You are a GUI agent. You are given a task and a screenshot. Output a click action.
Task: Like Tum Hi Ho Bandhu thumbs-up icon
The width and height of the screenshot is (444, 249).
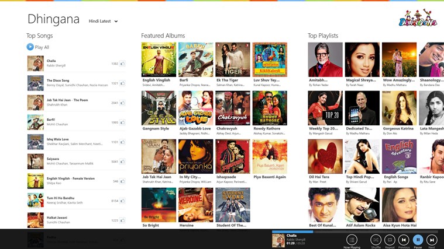click(x=122, y=201)
